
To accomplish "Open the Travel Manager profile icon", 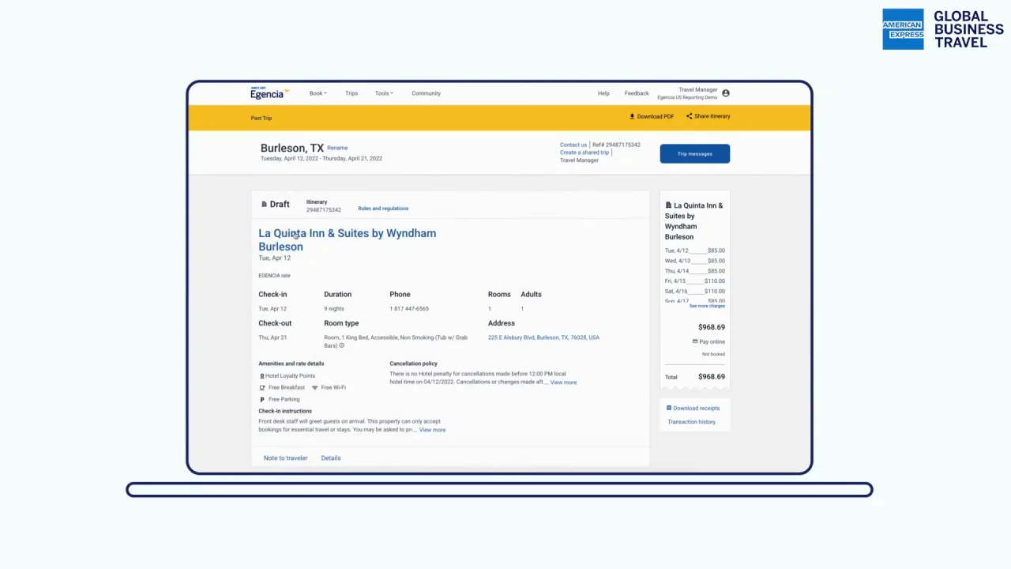I will pyautogui.click(x=725, y=93).
